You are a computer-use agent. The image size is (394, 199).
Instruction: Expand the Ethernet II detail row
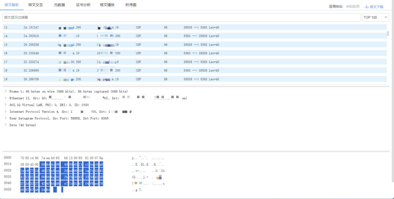tap(5, 98)
